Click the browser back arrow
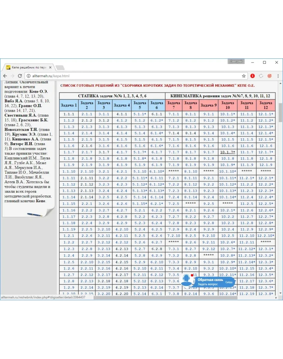The width and height of the screenshot is (283, 359). [x=5, y=76]
